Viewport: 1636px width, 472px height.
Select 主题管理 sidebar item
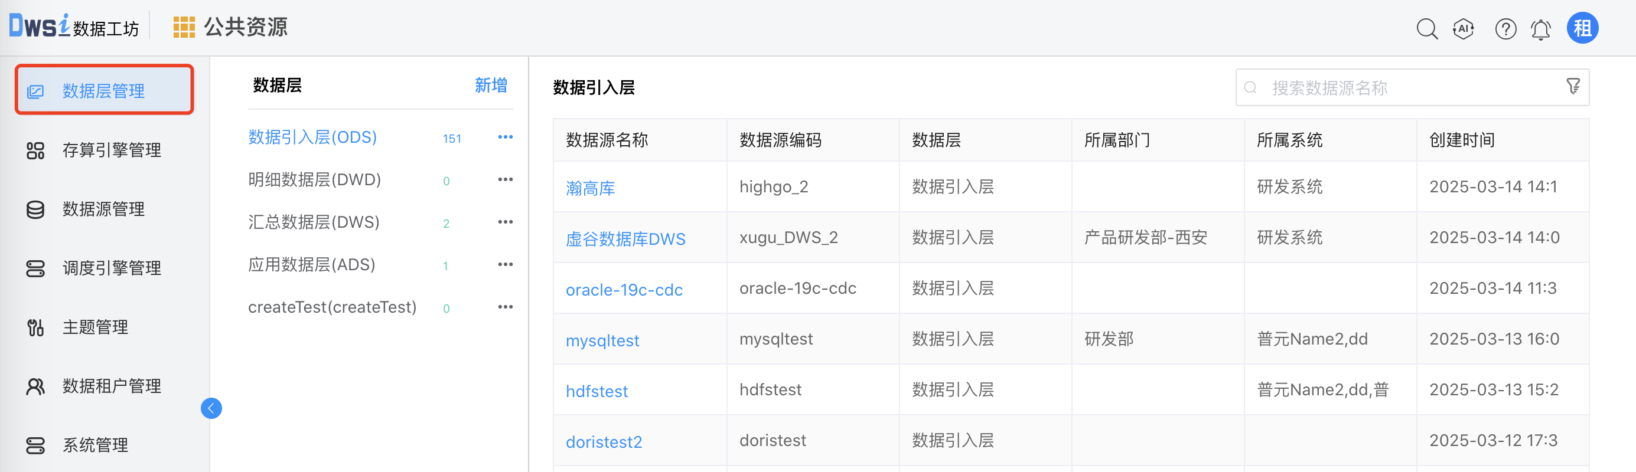coord(94,327)
